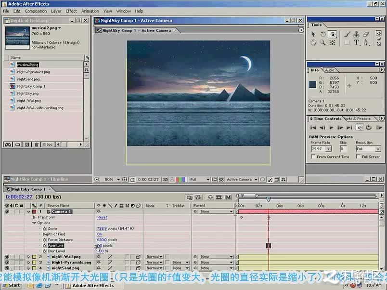This screenshot has height=290, width=387.
Task: Click the stopwatch for Zoom property
Action: pyautogui.click(x=45, y=229)
